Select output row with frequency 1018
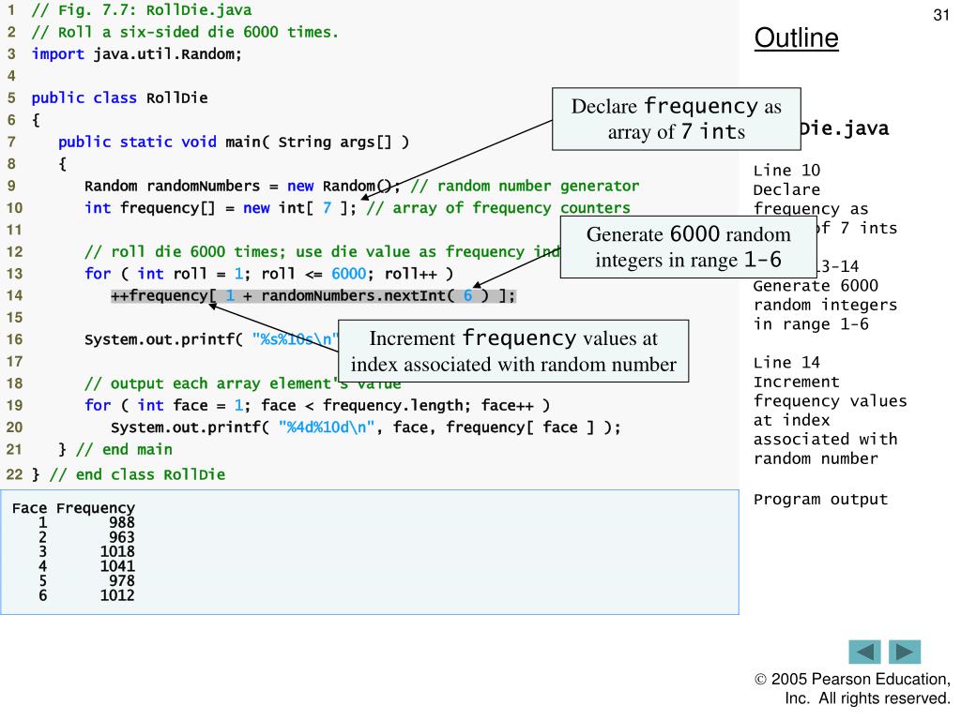The height and width of the screenshot is (720, 961). tap(85, 551)
